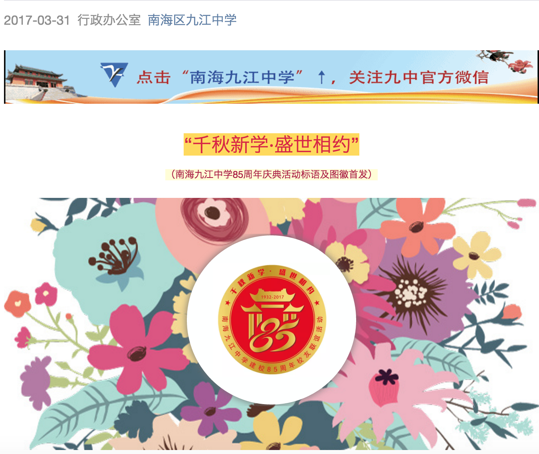Click the up arrow in the banner
This screenshot has height=454, width=539.
321,77
